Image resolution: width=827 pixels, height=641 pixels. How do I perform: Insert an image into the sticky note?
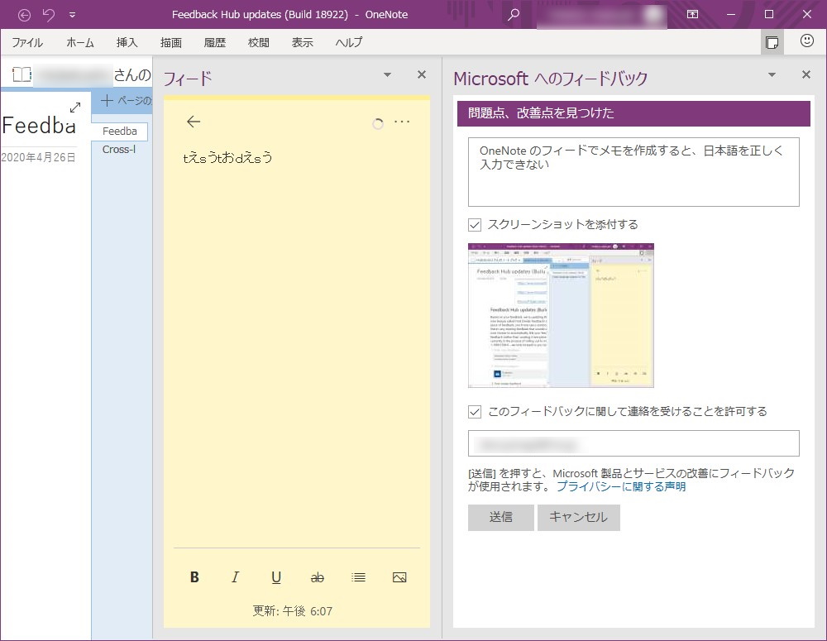(399, 576)
